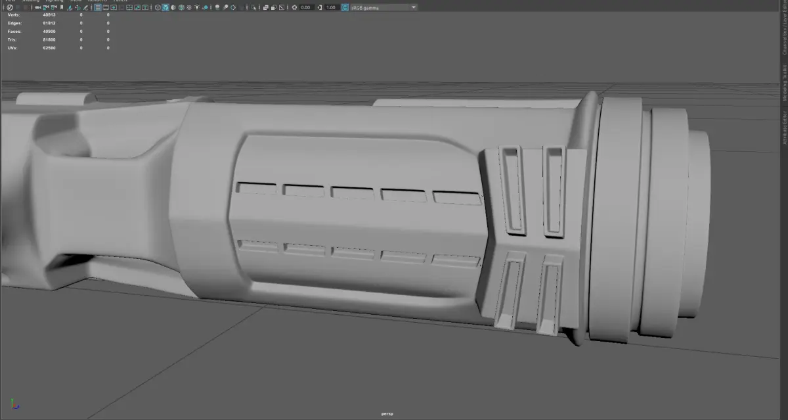
Task: Click the multisample anti-aliasing icon
Action: click(233, 7)
